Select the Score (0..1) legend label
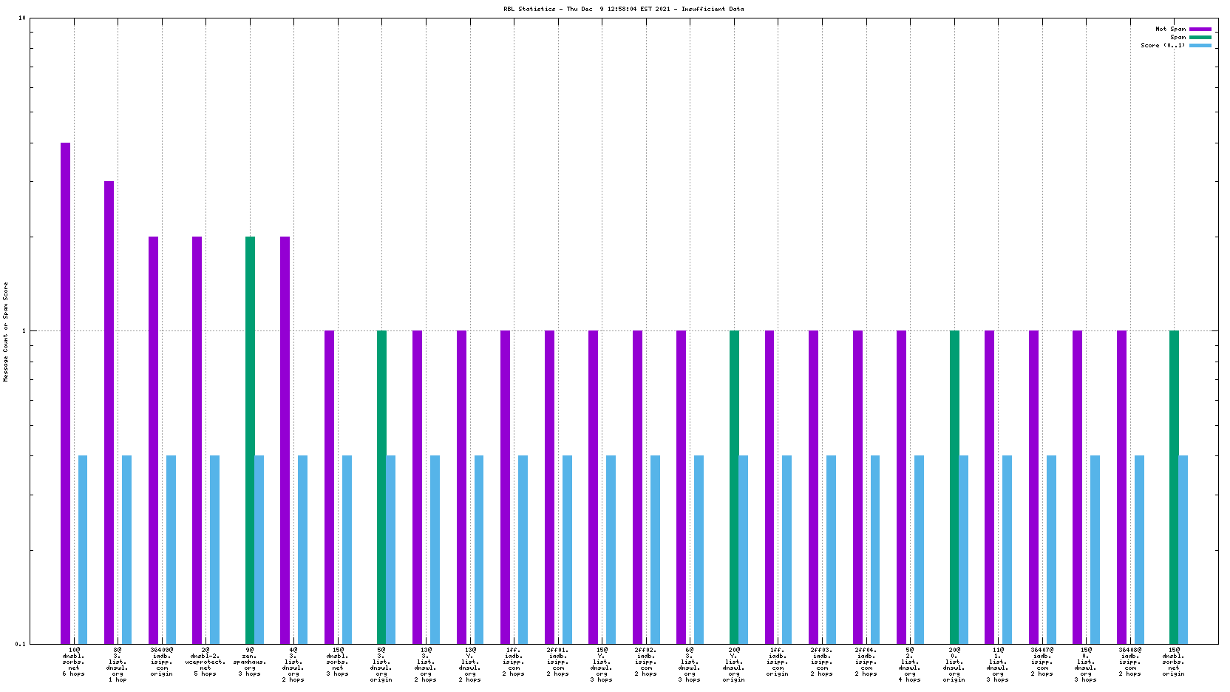This screenshot has height=692, width=1230. coord(1162,46)
